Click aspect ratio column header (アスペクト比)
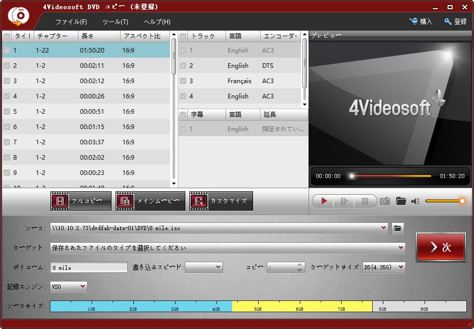This screenshot has height=329, width=474. click(x=145, y=36)
